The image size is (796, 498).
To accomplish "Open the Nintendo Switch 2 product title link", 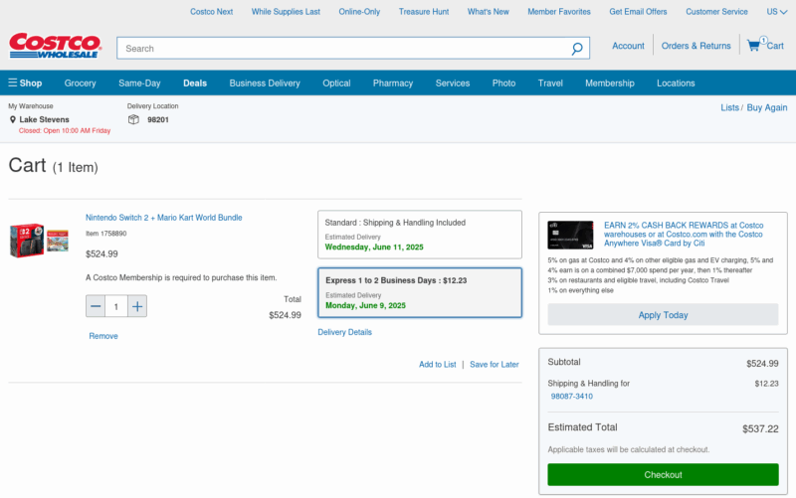I will pyautogui.click(x=163, y=218).
